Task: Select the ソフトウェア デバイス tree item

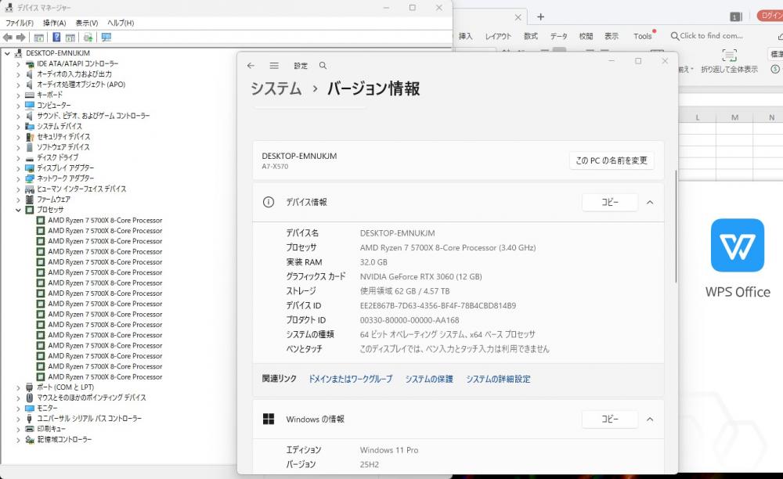Action: click(x=63, y=147)
